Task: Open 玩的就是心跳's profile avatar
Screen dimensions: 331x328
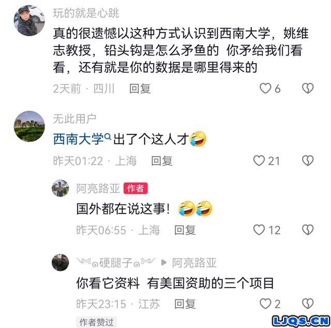Action: click(x=29, y=21)
